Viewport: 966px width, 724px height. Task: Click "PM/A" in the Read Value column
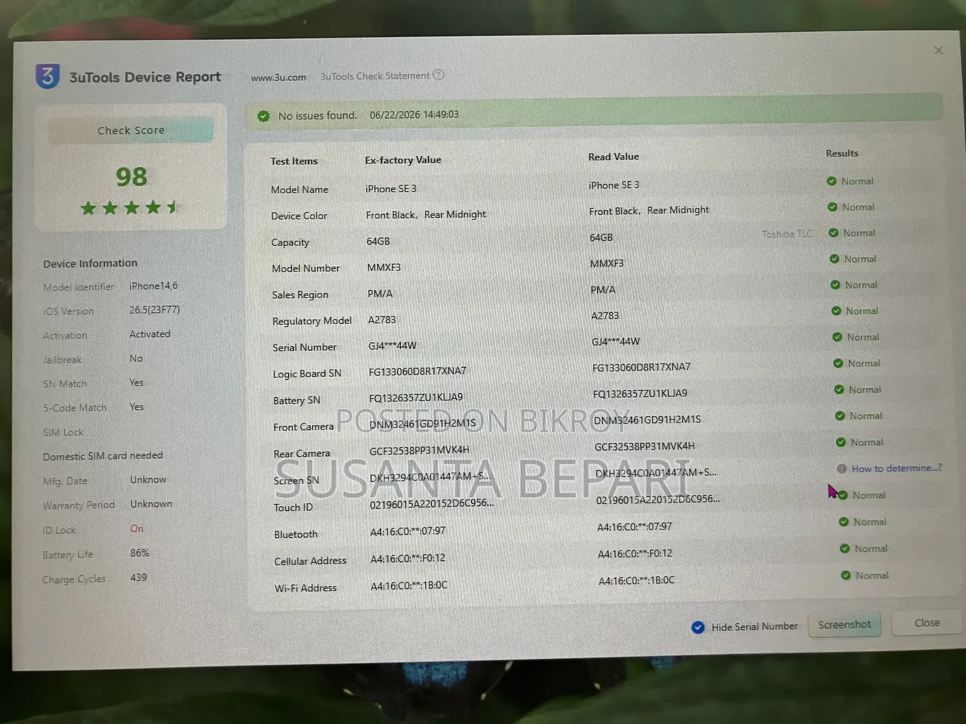[x=603, y=290]
